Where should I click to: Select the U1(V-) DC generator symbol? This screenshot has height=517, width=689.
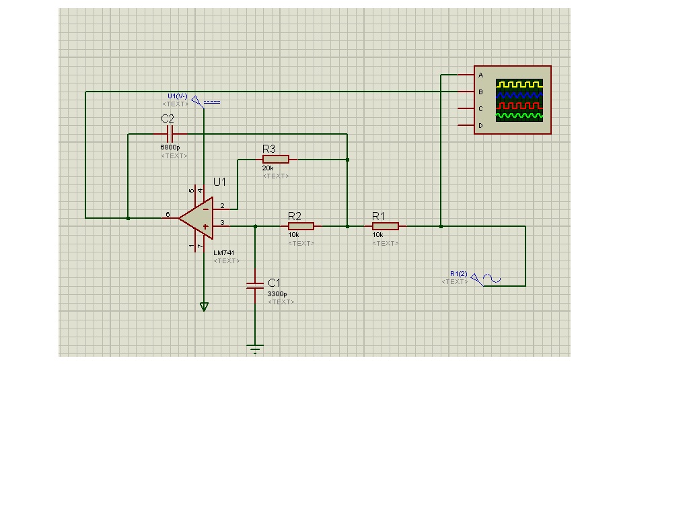coord(196,101)
